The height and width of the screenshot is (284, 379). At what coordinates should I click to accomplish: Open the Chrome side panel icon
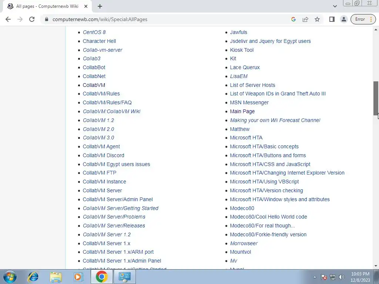coord(332,19)
